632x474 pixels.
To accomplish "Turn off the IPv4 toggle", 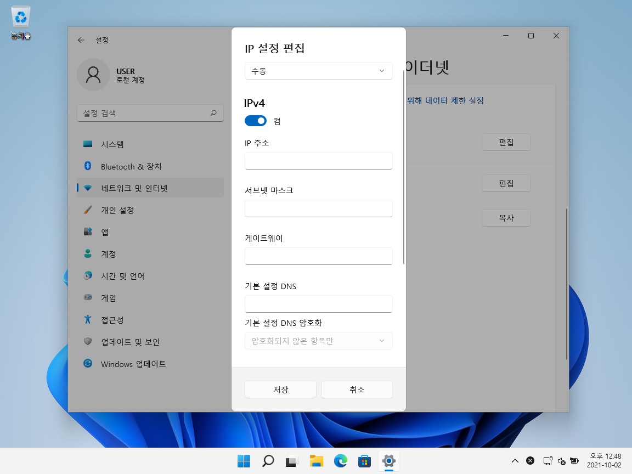I will click(255, 121).
